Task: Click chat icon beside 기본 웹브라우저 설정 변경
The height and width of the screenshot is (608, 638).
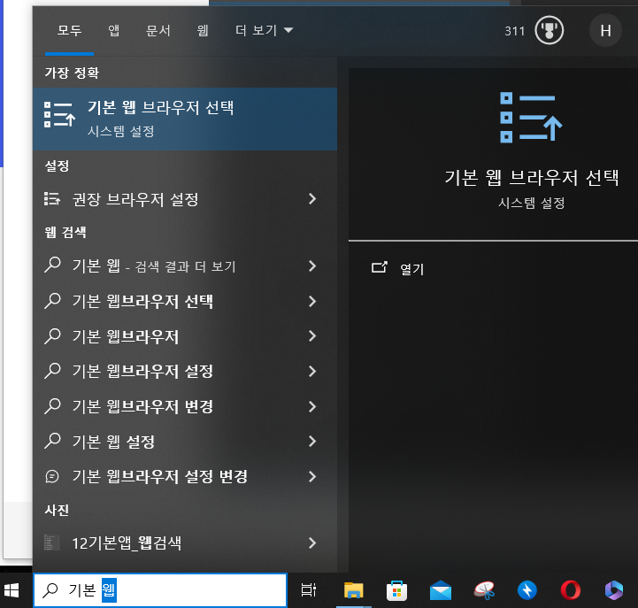Action: click(x=52, y=476)
